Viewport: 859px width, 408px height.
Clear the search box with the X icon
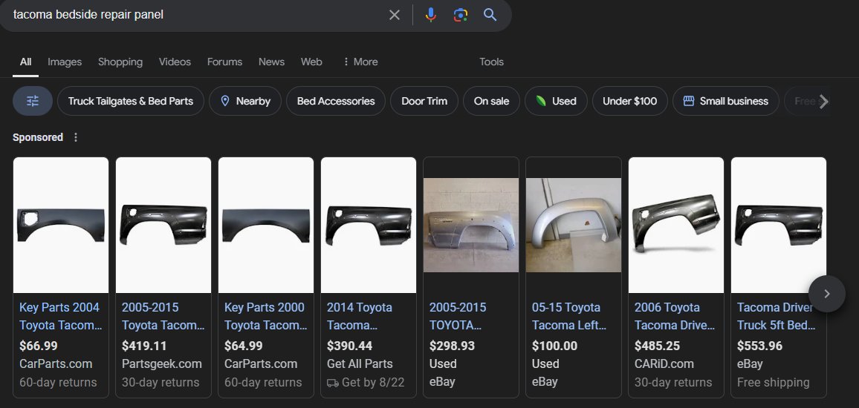tap(395, 15)
